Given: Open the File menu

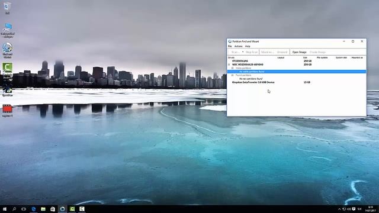Looking at the screenshot, I should tap(230, 46).
